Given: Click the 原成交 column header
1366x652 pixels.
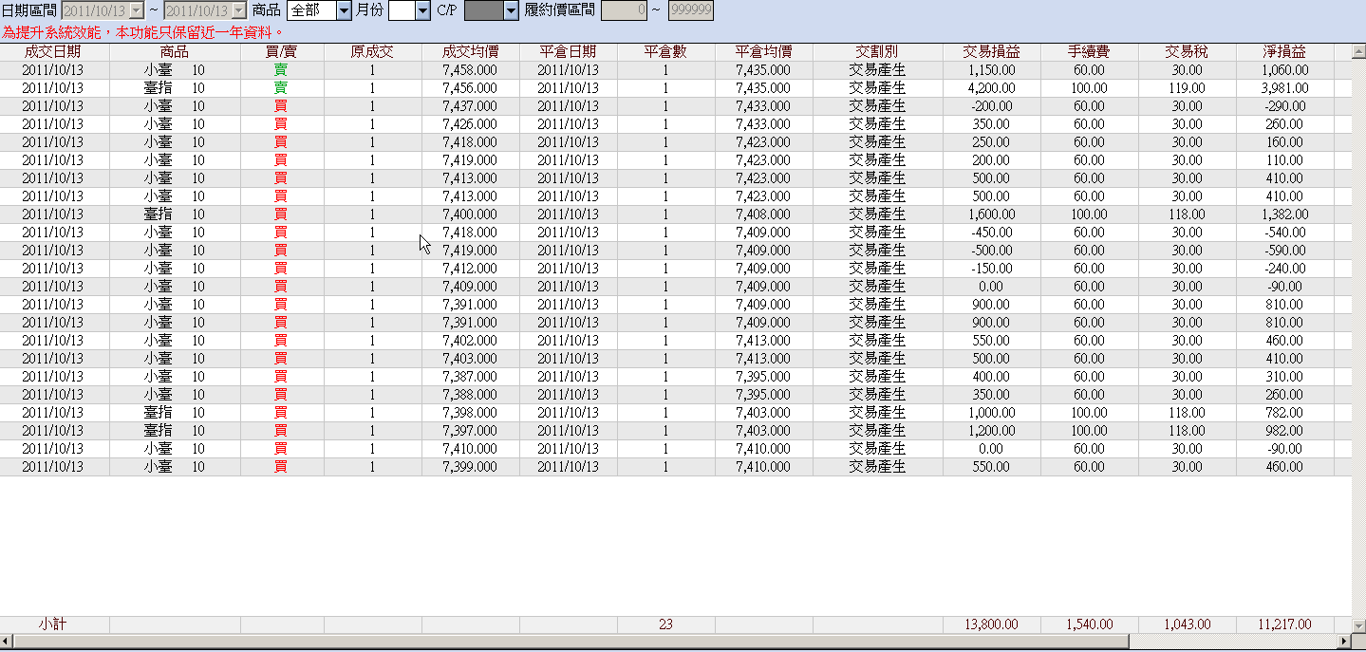Looking at the screenshot, I should [x=372, y=51].
